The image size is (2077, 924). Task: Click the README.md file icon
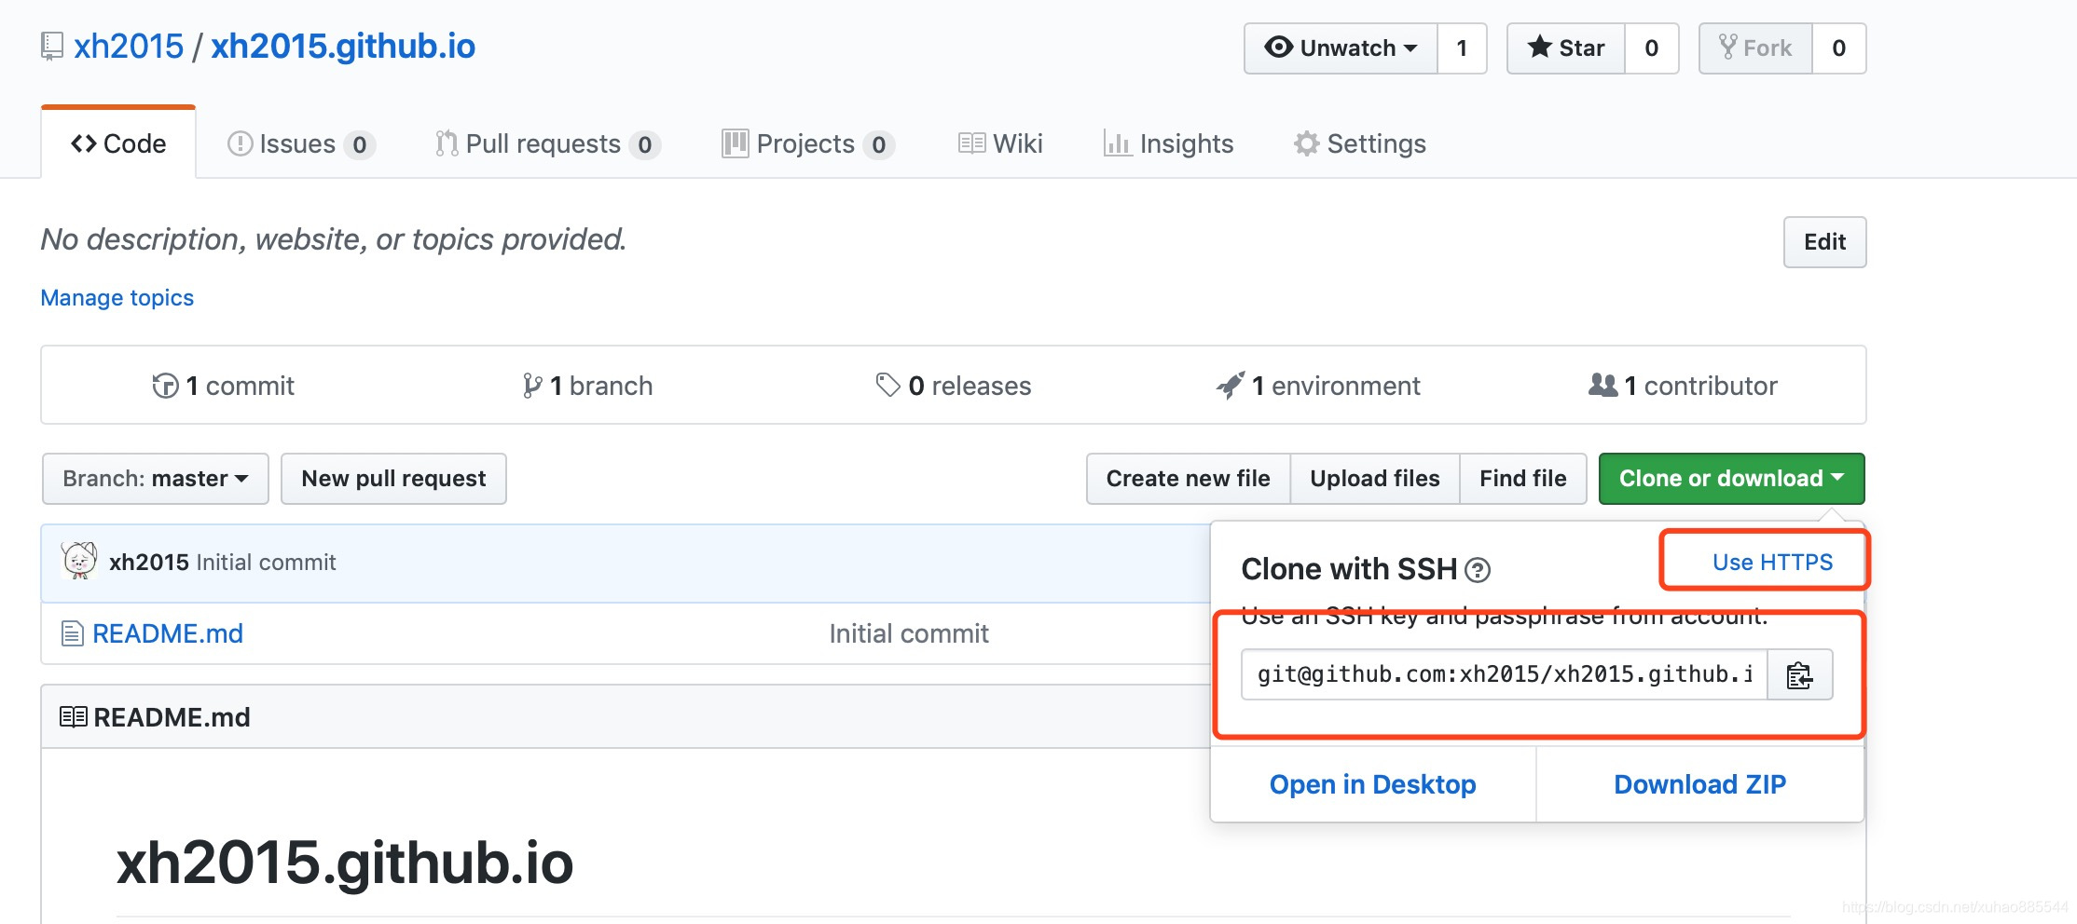point(72,634)
